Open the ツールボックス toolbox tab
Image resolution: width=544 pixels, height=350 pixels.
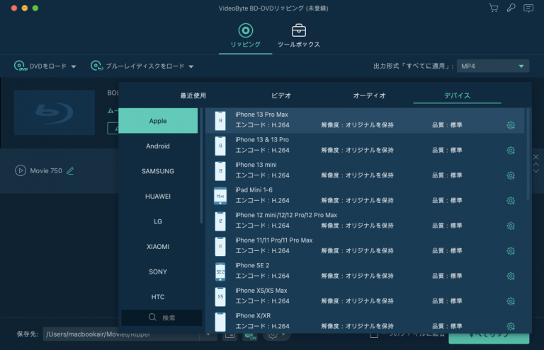click(299, 36)
